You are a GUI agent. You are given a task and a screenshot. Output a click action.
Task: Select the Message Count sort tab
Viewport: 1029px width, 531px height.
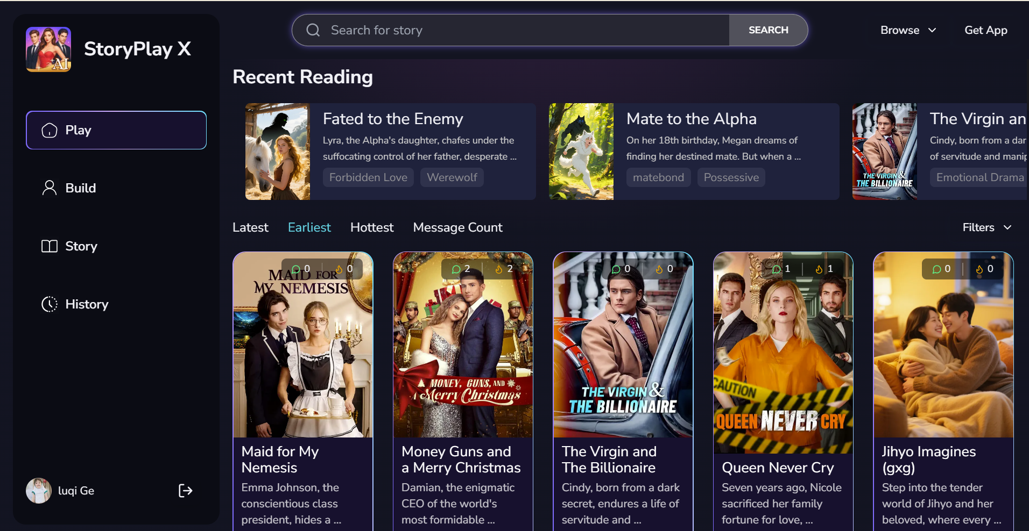457,227
